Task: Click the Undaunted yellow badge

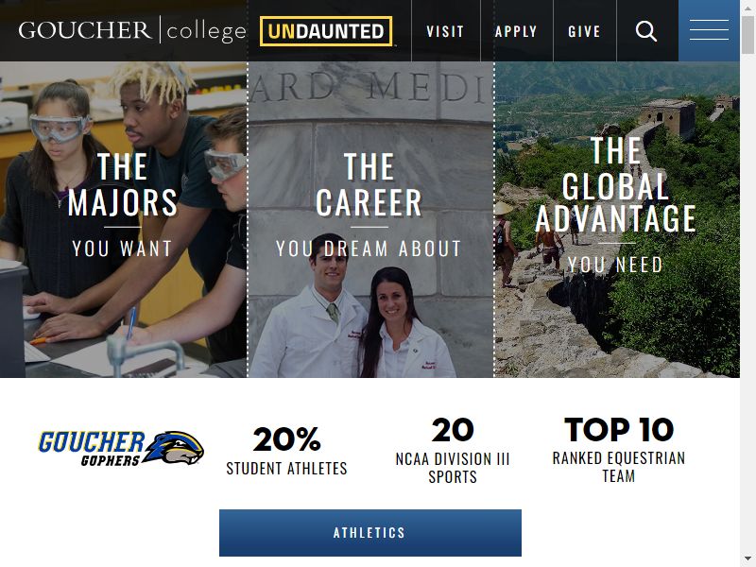Action: 326,31
